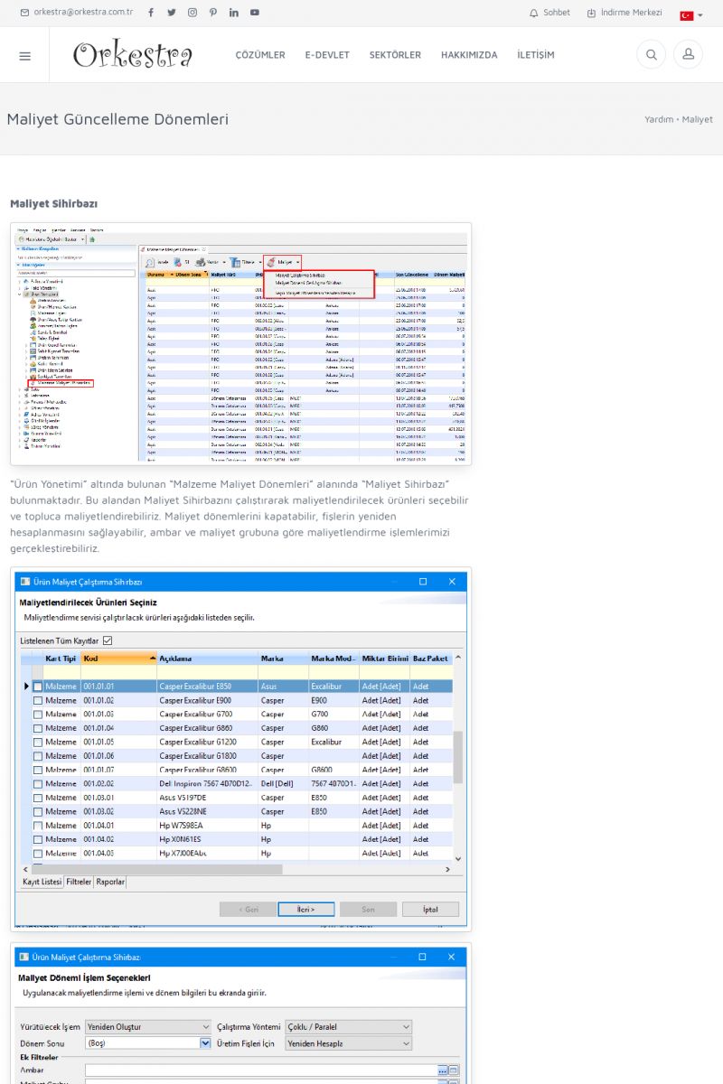The image size is (723, 1084).
Task: Click the table's vertical scrollbar
Action: [x=458, y=759]
